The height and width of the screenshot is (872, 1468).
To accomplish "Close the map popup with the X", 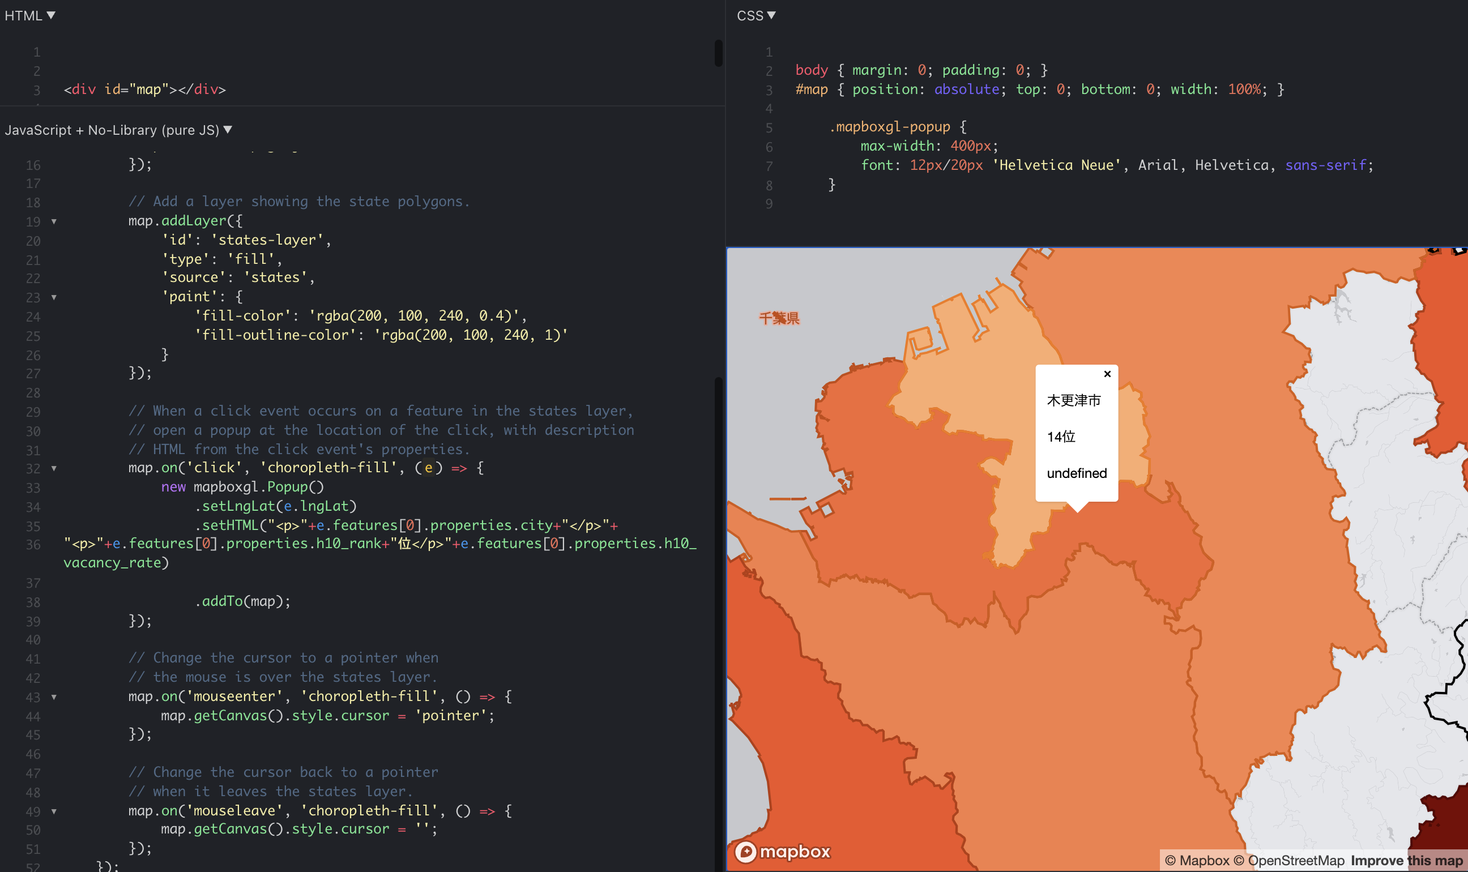I will coord(1107,374).
